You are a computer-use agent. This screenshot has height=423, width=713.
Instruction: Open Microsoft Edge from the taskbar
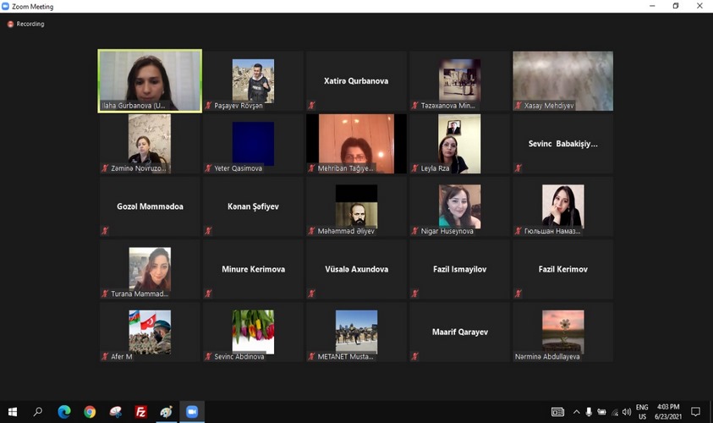(64, 412)
